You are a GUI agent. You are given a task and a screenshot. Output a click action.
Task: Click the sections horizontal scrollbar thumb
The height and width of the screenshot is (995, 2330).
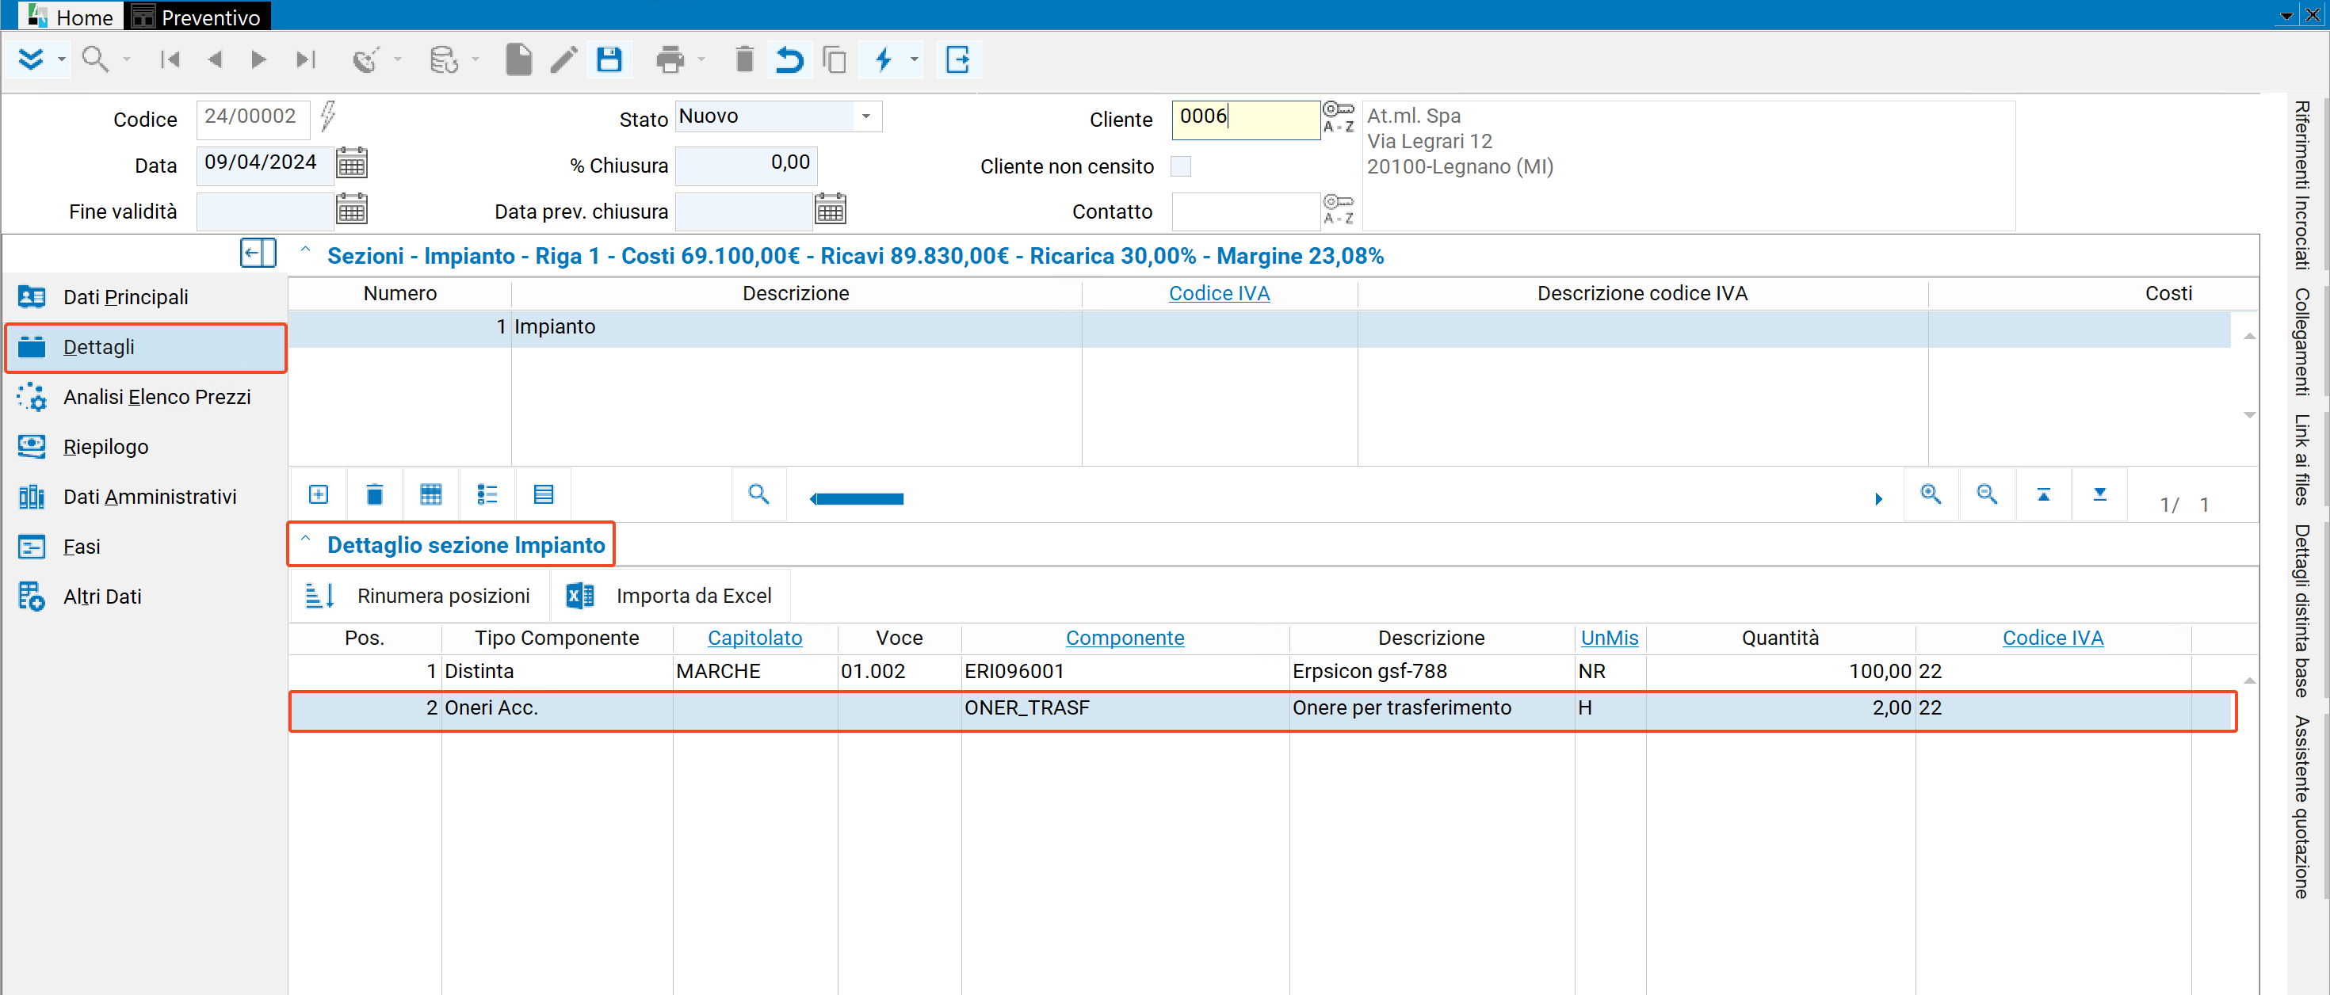point(860,498)
